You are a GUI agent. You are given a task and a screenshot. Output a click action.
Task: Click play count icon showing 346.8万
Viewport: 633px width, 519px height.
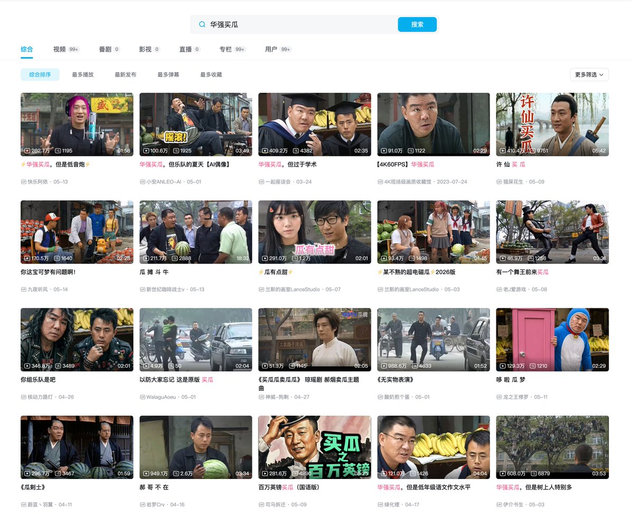pyautogui.click(x=27, y=366)
